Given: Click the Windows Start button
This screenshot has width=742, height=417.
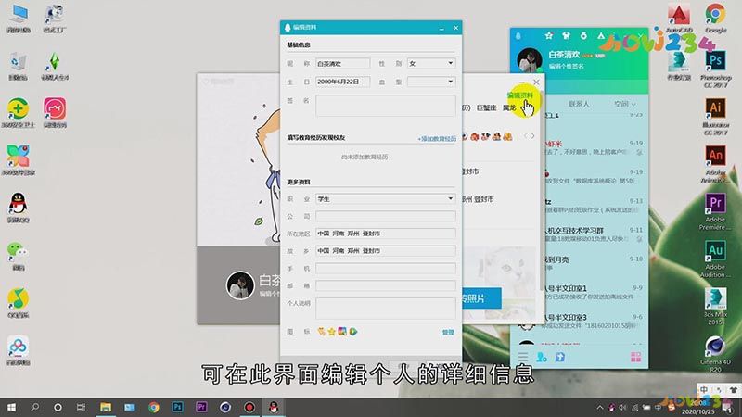Looking at the screenshot, I should click(x=11, y=407).
